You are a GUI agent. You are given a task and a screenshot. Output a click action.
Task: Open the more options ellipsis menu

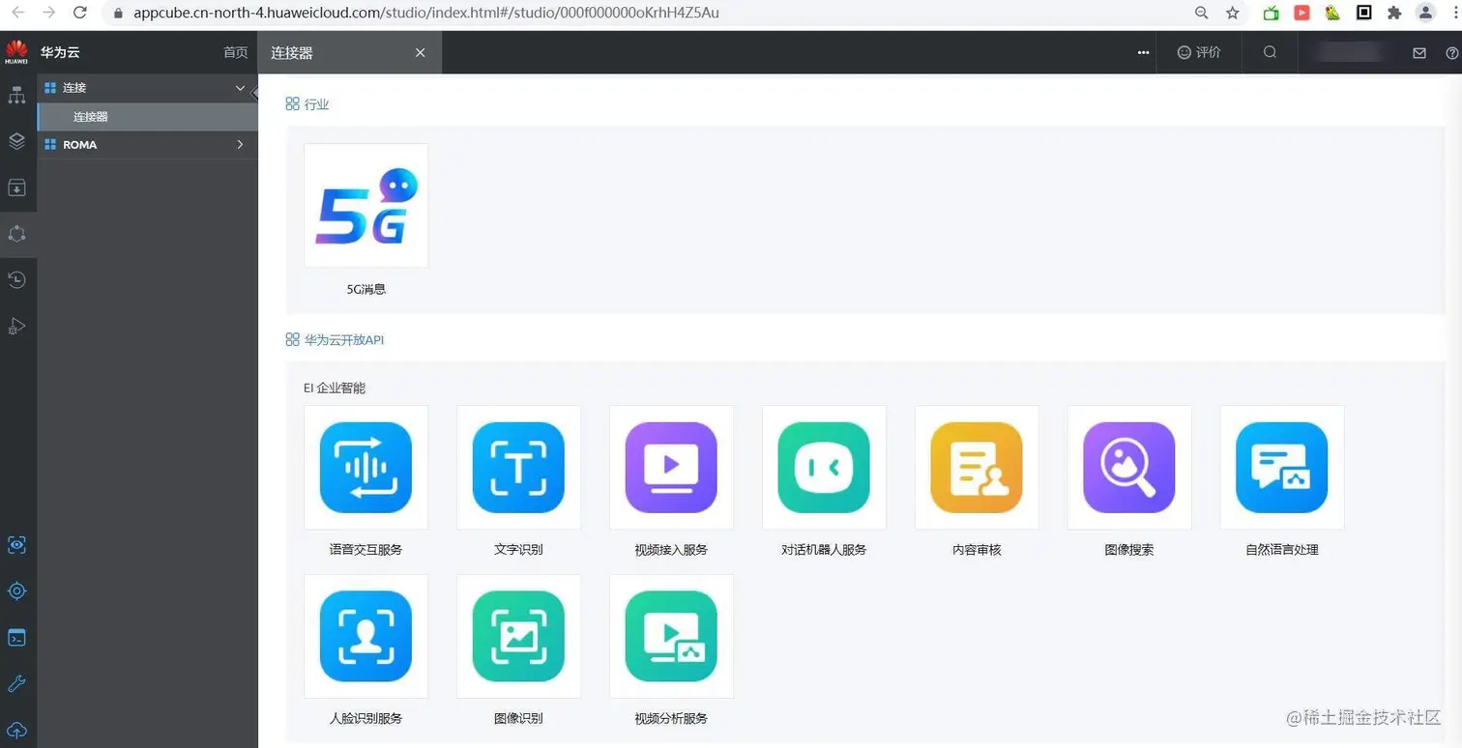click(x=1143, y=52)
